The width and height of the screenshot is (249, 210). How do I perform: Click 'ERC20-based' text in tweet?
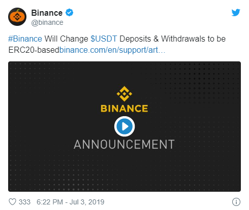pos(34,50)
